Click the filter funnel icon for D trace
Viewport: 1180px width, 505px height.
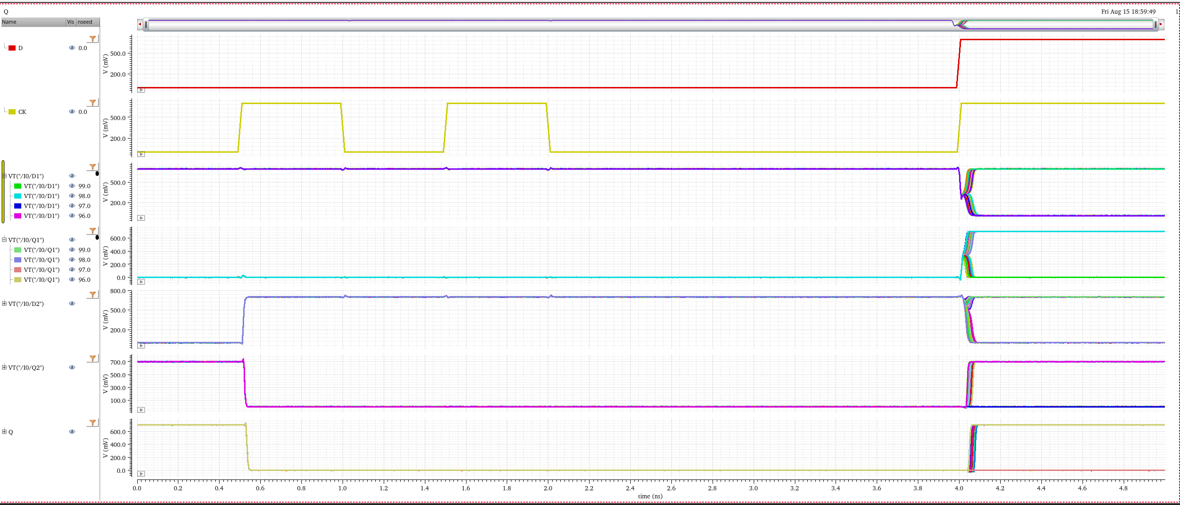point(93,39)
